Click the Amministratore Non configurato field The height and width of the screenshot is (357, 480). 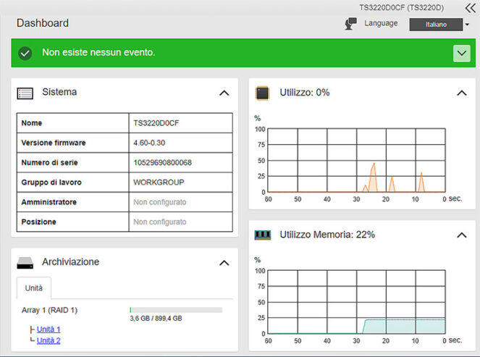tap(160, 202)
